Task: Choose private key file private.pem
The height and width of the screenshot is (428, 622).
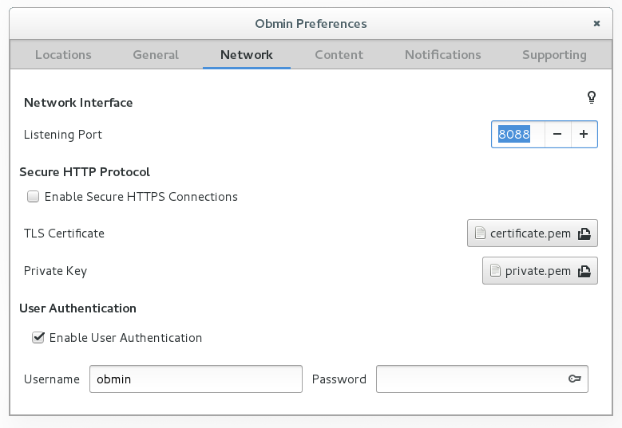Action: pyautogui.click(x=540, y=271)
